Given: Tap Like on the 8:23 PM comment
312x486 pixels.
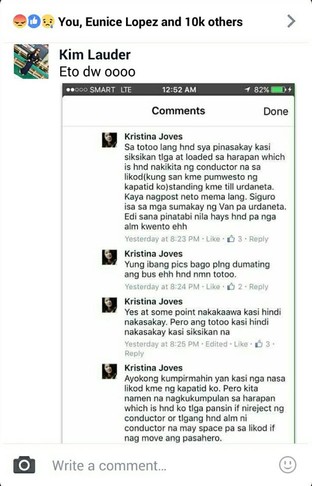Looking at the screenshot, I should (x=213, y=239).
